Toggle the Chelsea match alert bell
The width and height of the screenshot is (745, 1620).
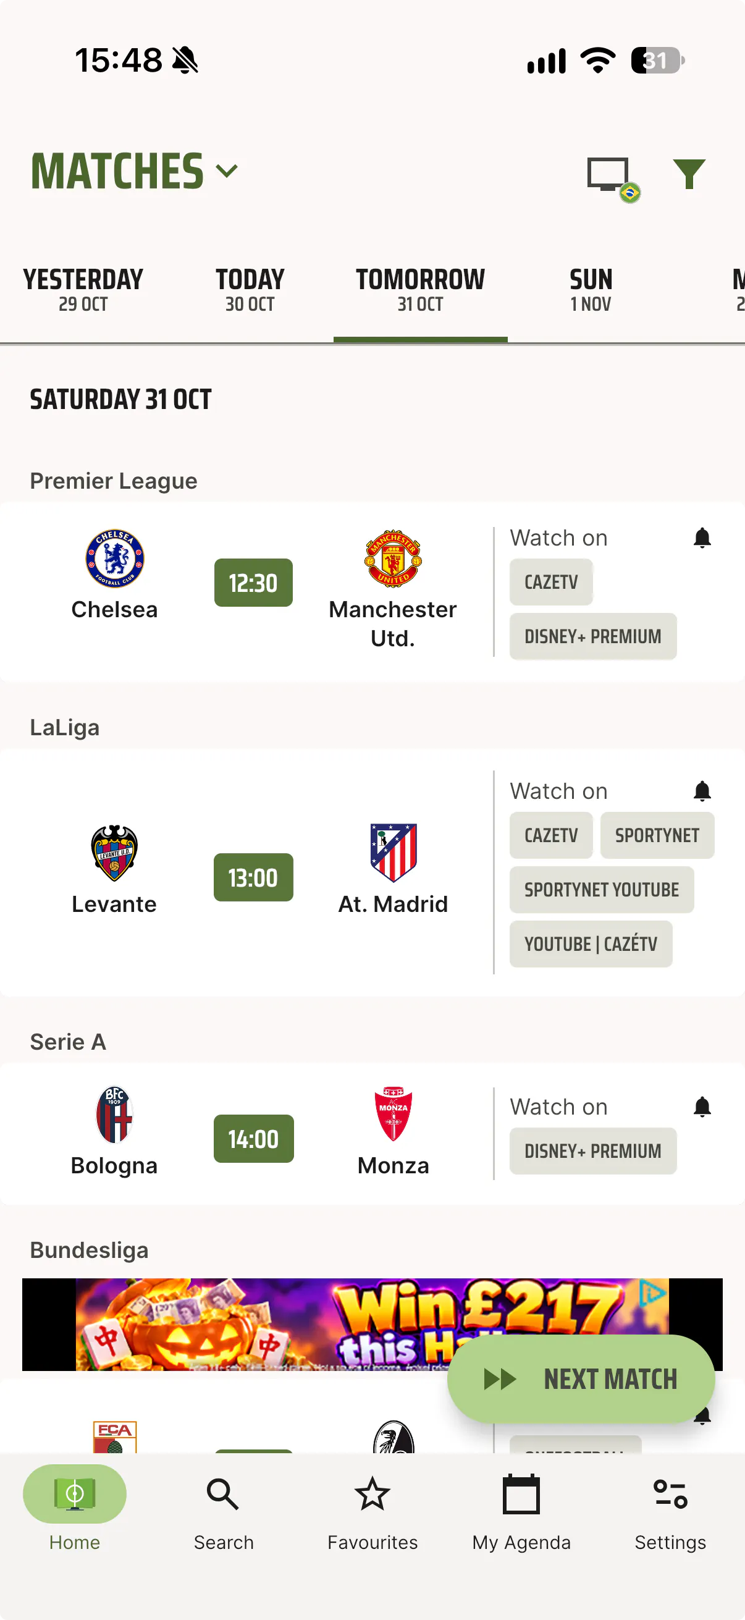[x=702, y=538]
